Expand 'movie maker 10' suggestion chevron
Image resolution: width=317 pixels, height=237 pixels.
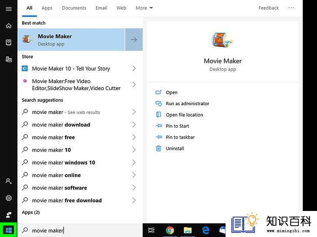pyautogui.click(x=134, y=150)
